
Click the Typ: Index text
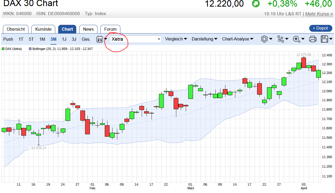click(x=95, y=13)
